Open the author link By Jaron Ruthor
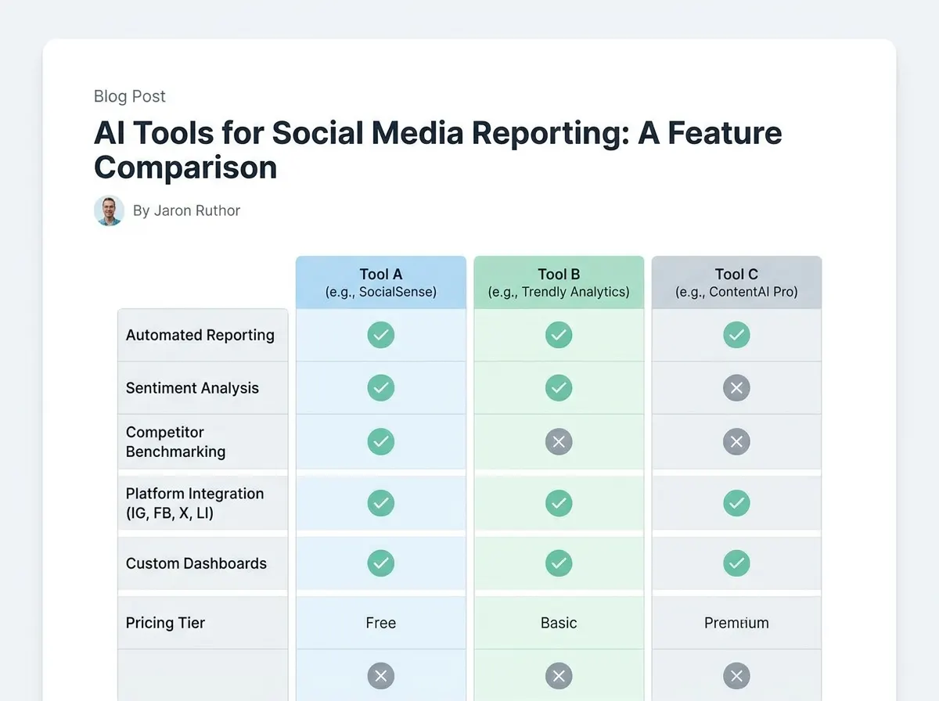The height and width of the screenshot is (701, 939). [186, 210]
